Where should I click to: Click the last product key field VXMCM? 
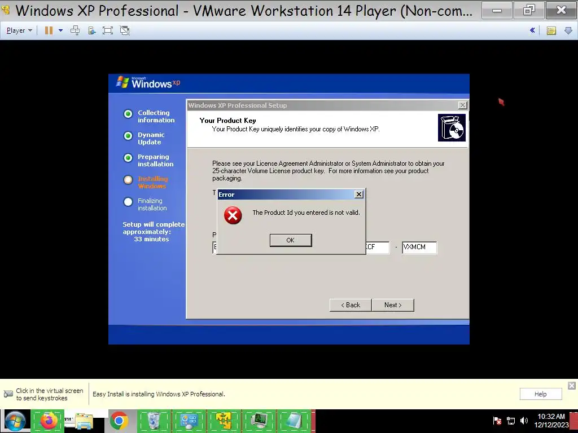pyautogui.click(x=419, y=248)
